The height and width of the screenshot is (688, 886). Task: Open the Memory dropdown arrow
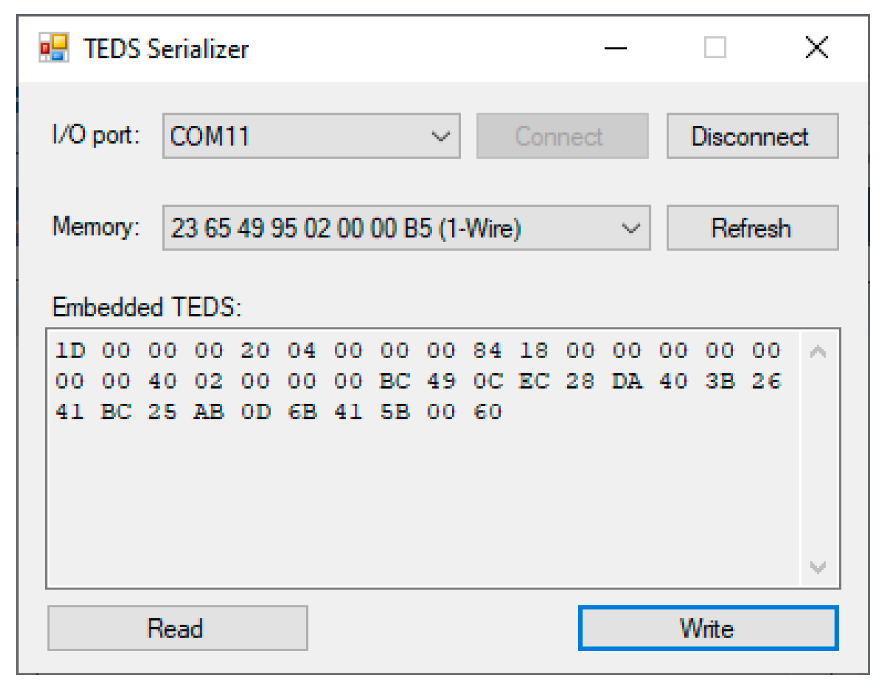[x=631, y=228]
